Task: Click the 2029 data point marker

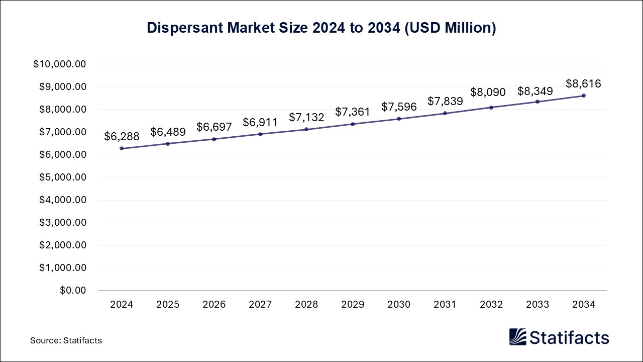Action: pyautogui.click(x=353, y=124)
